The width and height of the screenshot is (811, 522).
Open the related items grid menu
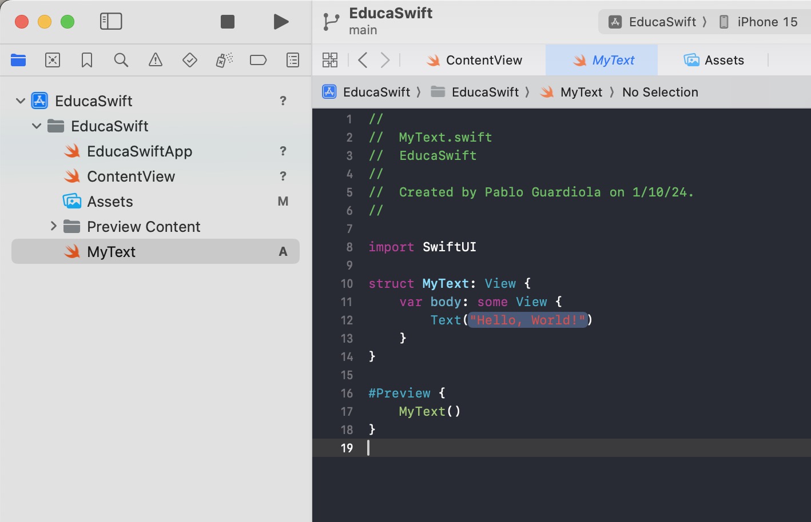330,60
